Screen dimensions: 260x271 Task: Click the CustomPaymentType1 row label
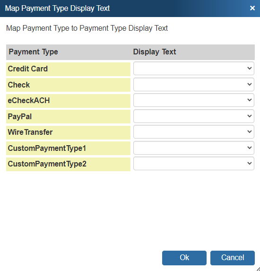tap(47, 149)
